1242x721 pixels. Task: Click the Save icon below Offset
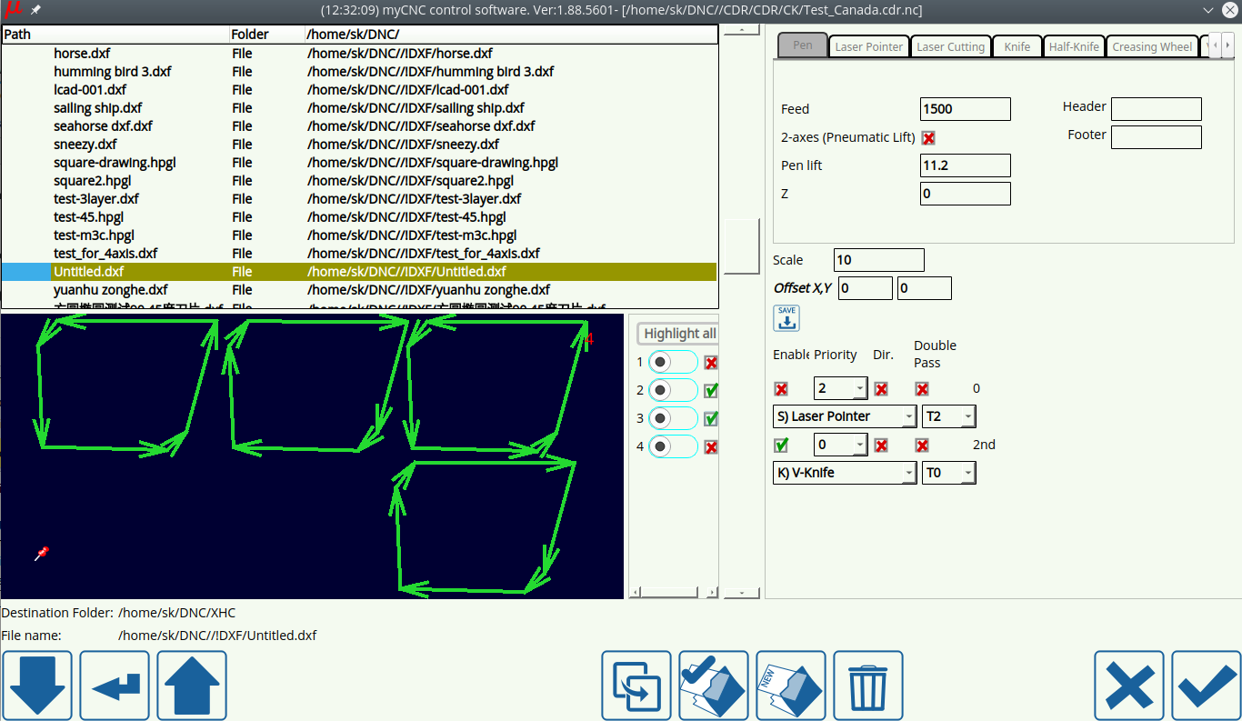[x=786, y=318]
